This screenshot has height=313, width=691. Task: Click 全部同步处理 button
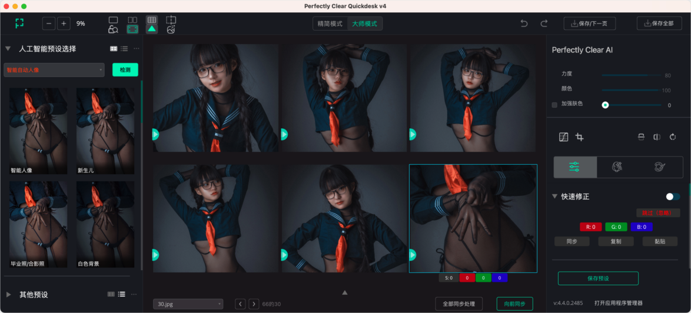[x=459, y=304]
